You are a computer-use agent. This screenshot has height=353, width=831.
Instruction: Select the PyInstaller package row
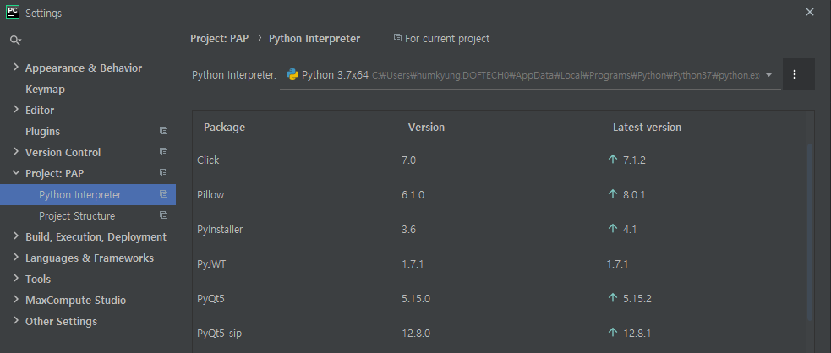[500, 229]
